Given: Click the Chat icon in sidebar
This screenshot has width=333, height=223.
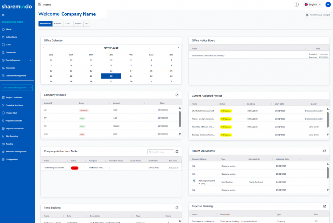Looking at the screenshot, I should point(3,45).
